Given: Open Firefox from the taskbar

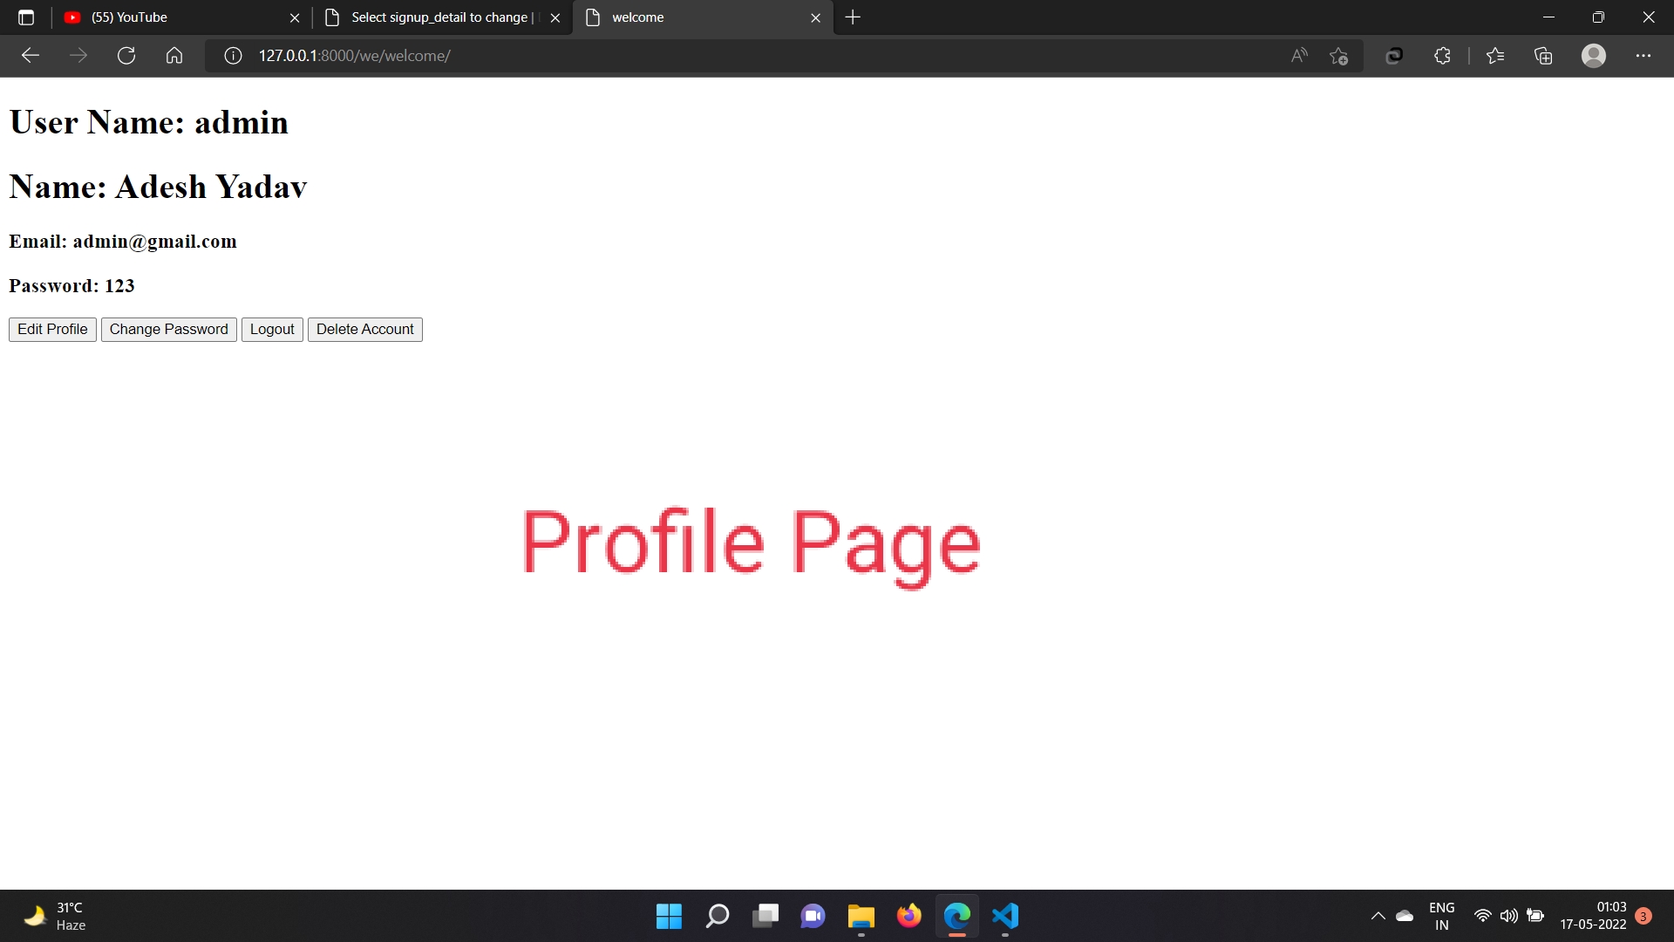Looking at the screenshot, I should point(908,916).
